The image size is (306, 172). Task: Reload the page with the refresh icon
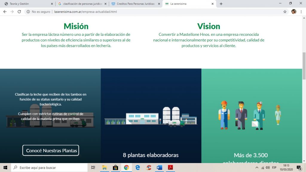pyautogui.click(x=19, y=12)
